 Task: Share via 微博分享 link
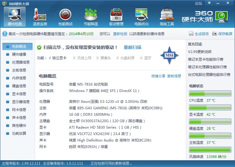(x=158, y=76)
